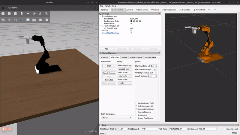Switch to the Scene Objects tab
The image size is (240, 135).
click(136, 57)
